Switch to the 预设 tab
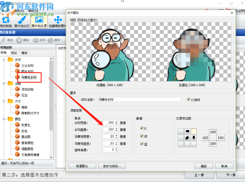Screen dimensions: 245x182 [14, 53]
